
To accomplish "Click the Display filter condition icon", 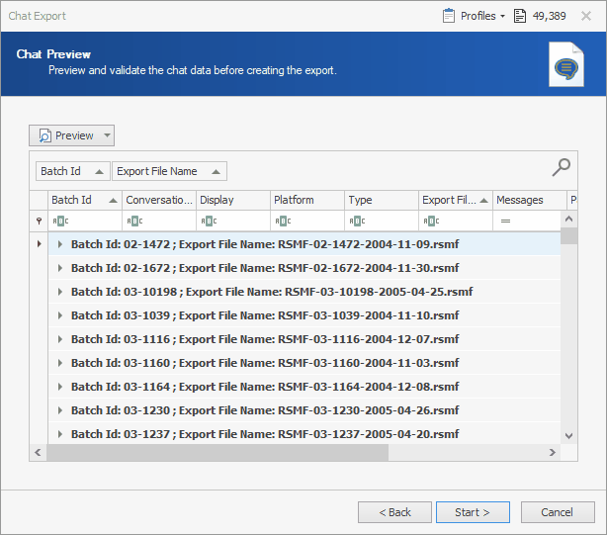I will pos(209,222).
